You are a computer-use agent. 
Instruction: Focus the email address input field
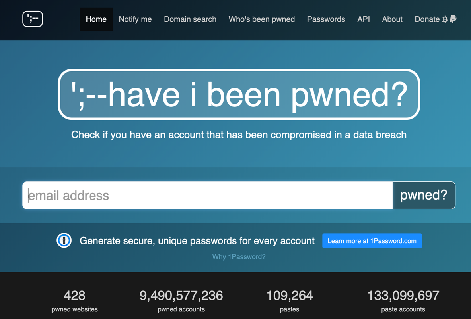(x=207, y=195)
